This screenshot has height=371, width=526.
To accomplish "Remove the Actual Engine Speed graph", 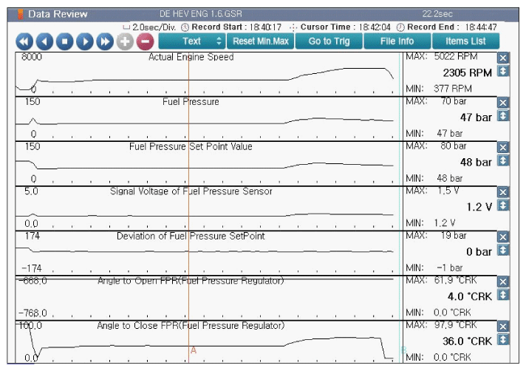I will pyautogui.click(x=503, y=58).
